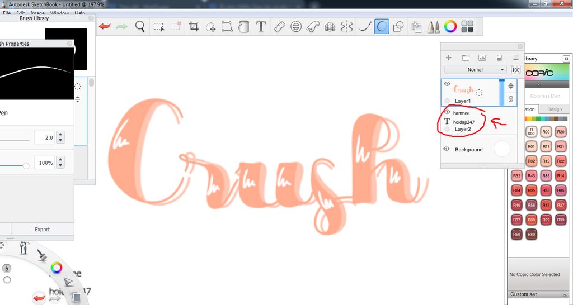Open the Window menu
This screenshot has width=573, height=305.
click(x=59, y=13)
